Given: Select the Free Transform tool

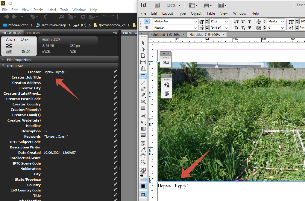Looking at the screenshot, I should [143, 122].
